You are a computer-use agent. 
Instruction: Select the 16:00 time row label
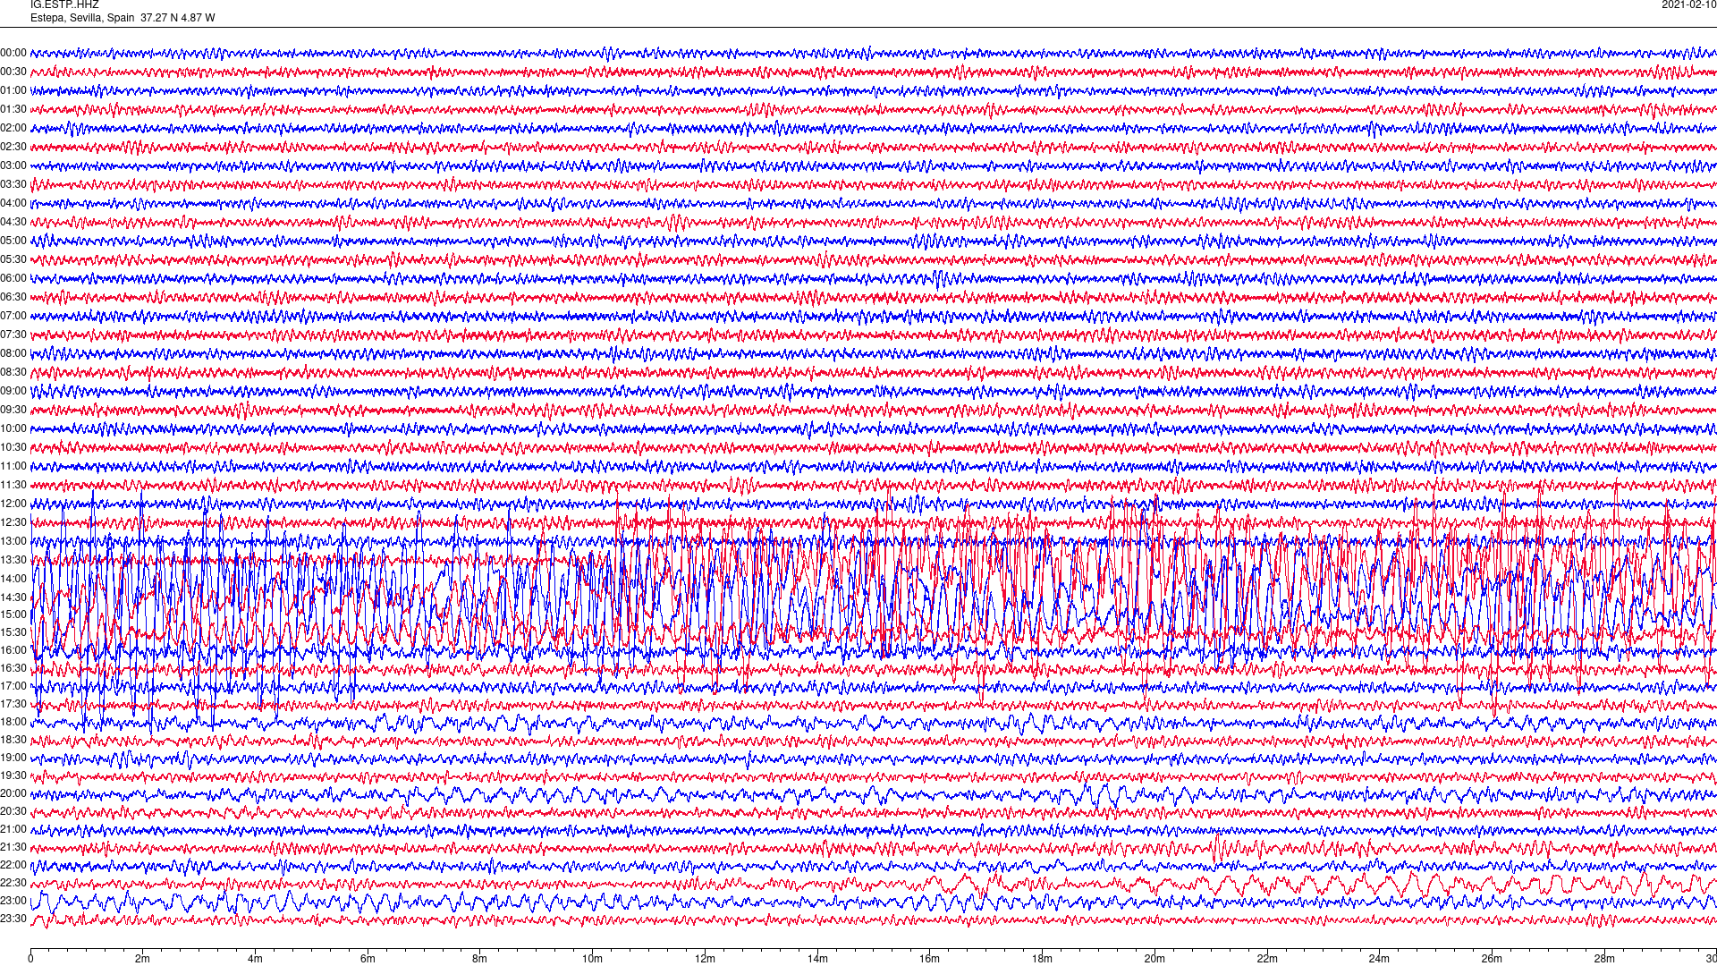[x=13, y=650]
